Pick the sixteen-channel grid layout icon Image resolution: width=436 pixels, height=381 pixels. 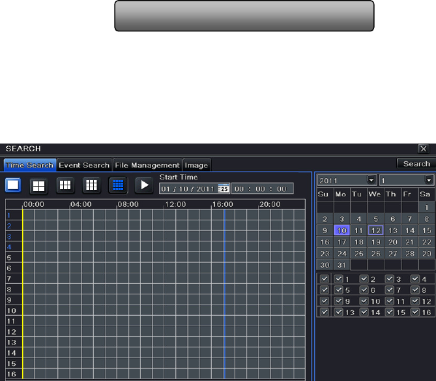(x=117, y=185)
